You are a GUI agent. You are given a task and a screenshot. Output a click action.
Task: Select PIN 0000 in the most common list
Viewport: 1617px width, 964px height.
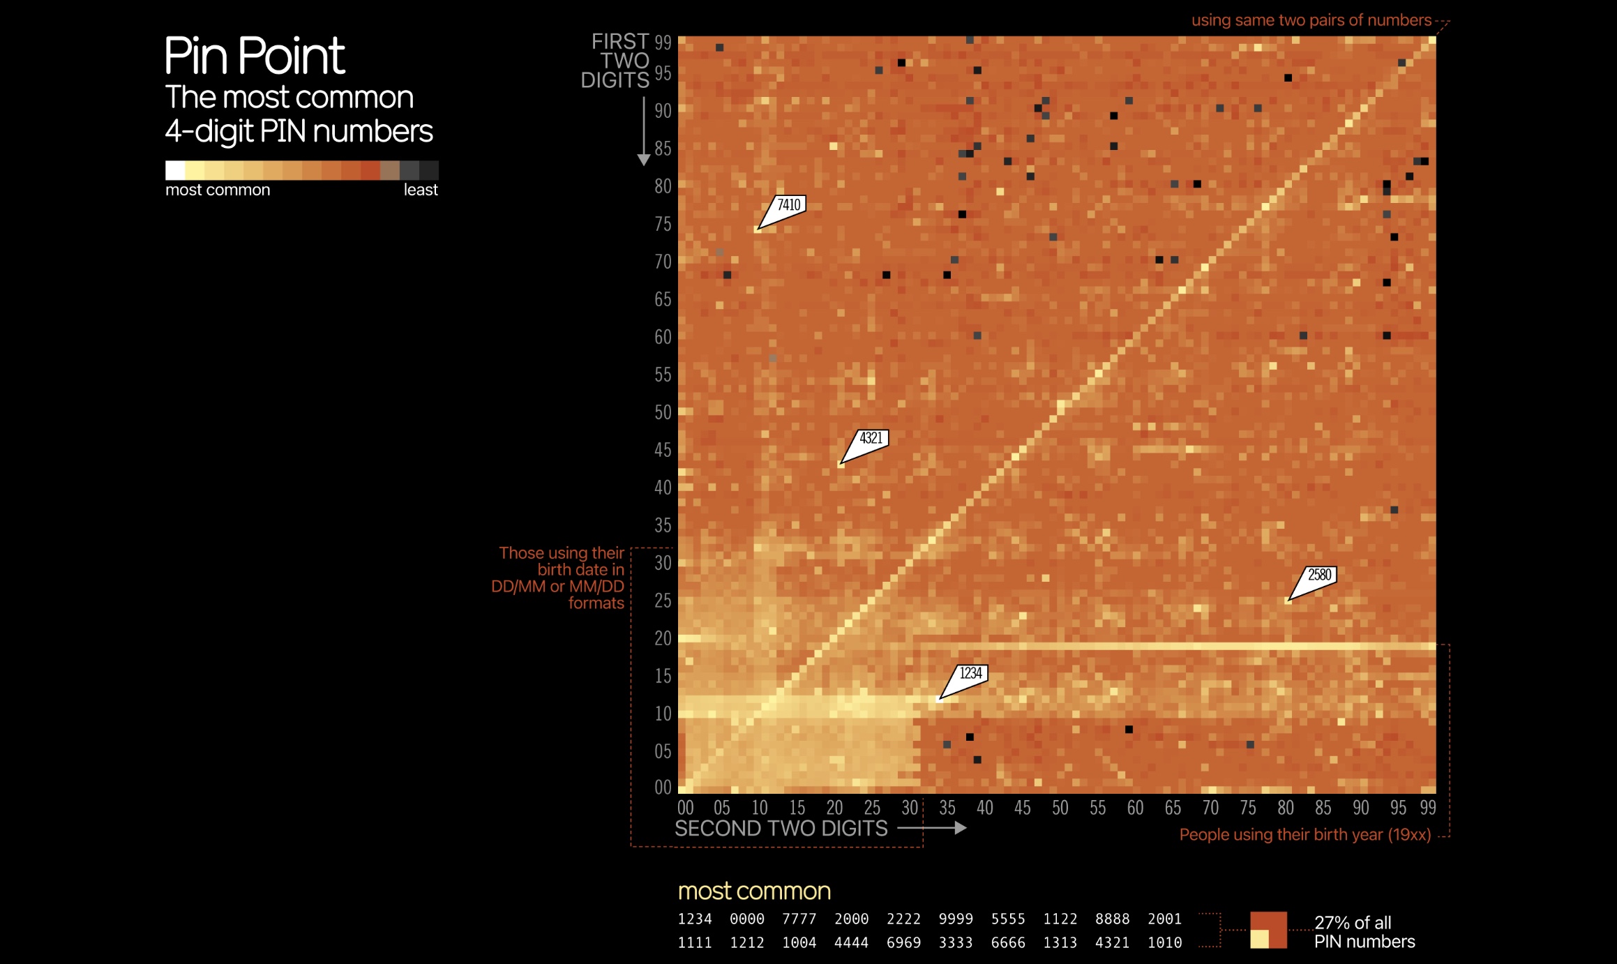coord(747,919)
